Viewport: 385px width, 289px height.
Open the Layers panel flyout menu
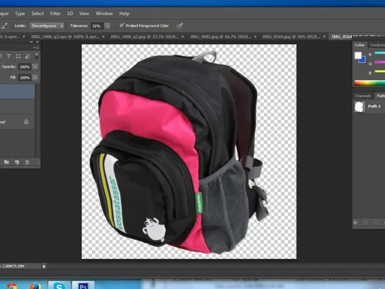(36, 47)
